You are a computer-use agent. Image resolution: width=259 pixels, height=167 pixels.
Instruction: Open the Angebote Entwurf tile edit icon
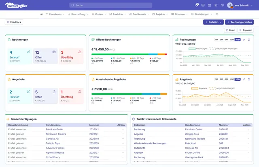(x=28, y=92)
